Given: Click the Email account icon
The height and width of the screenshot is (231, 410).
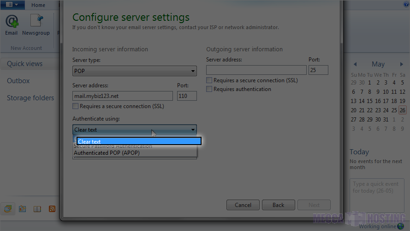Looking at the screenshot, I should pos(12,25).
